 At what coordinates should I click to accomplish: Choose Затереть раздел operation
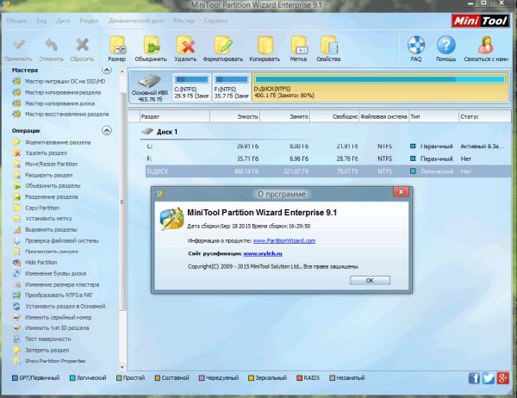(x=47, y=350)
